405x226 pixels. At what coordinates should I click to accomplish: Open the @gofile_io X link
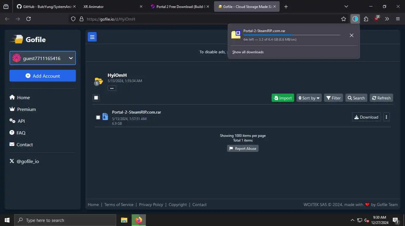point(24,161)
